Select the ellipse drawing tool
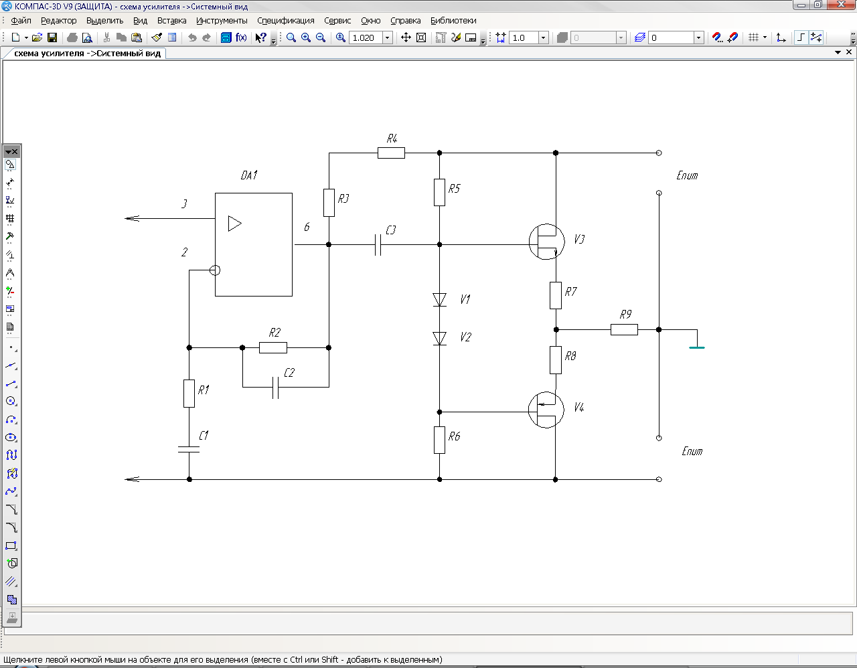Viewport: 857px width, 668px height. click(11, 438)
